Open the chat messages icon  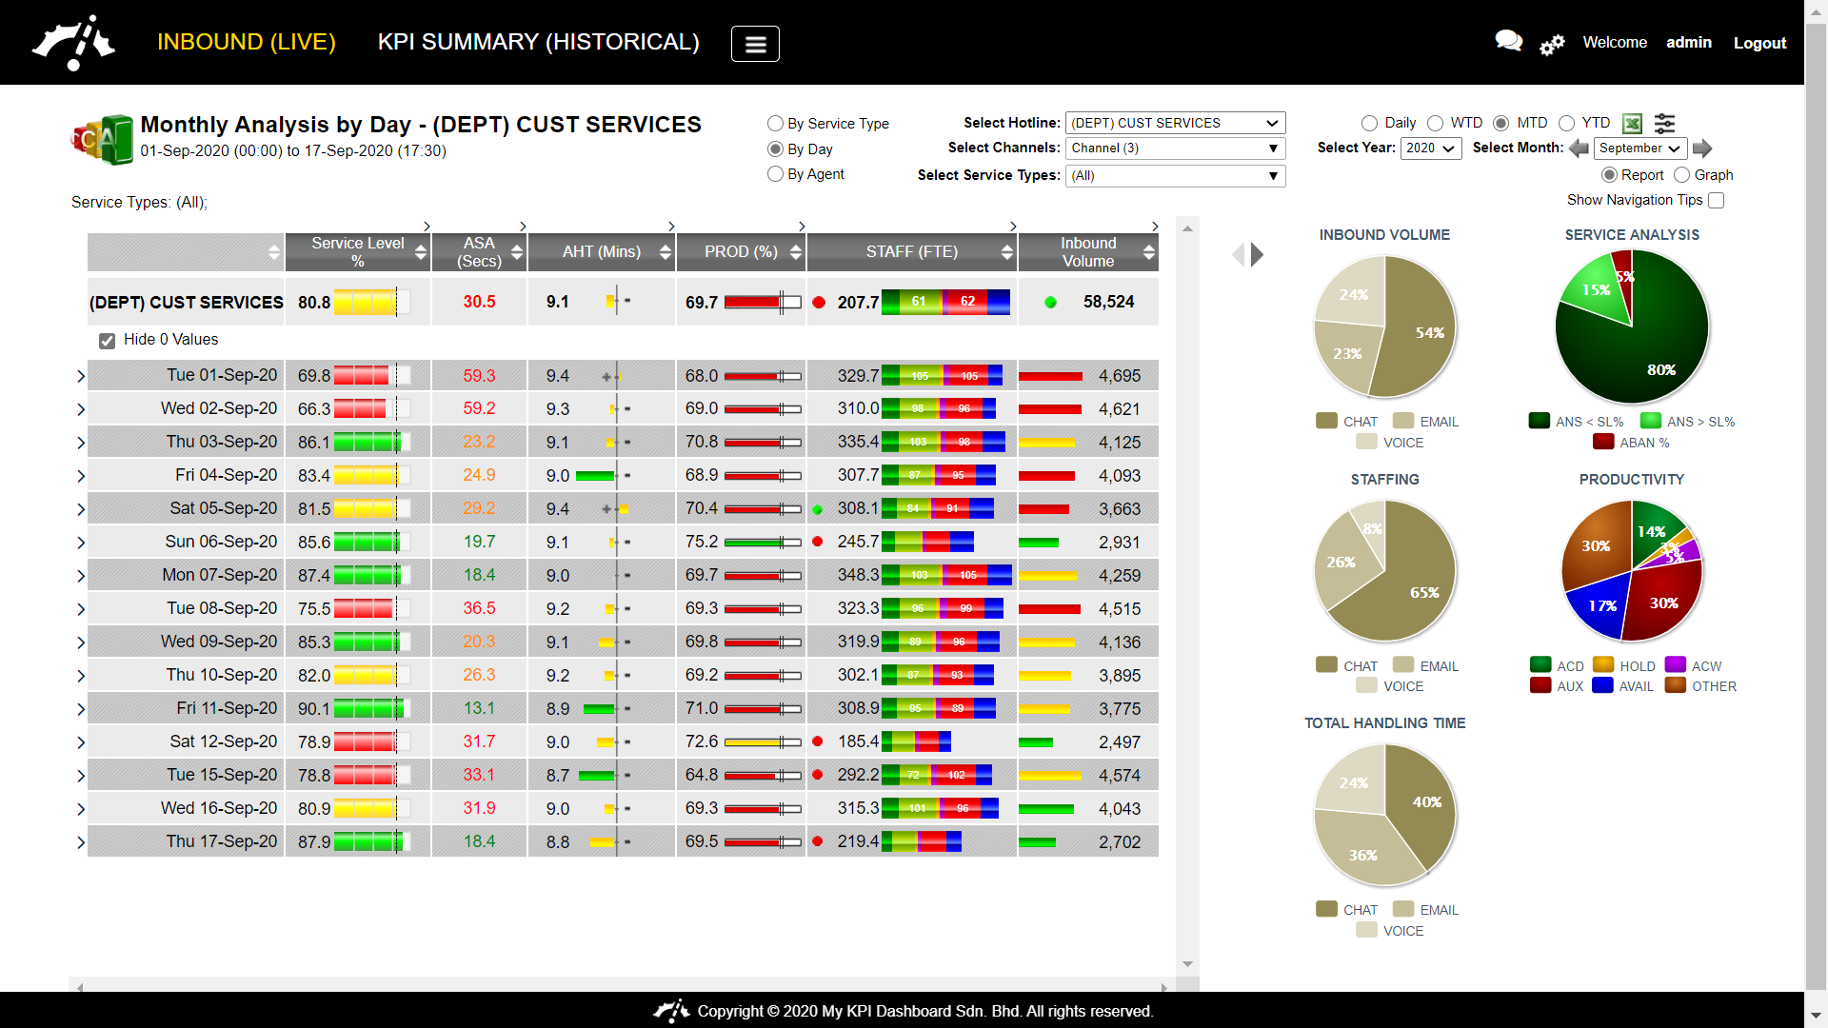1508,41
